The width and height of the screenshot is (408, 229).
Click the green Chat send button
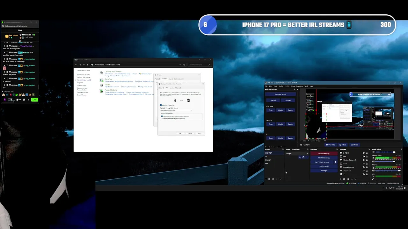(x=34, y=100)
